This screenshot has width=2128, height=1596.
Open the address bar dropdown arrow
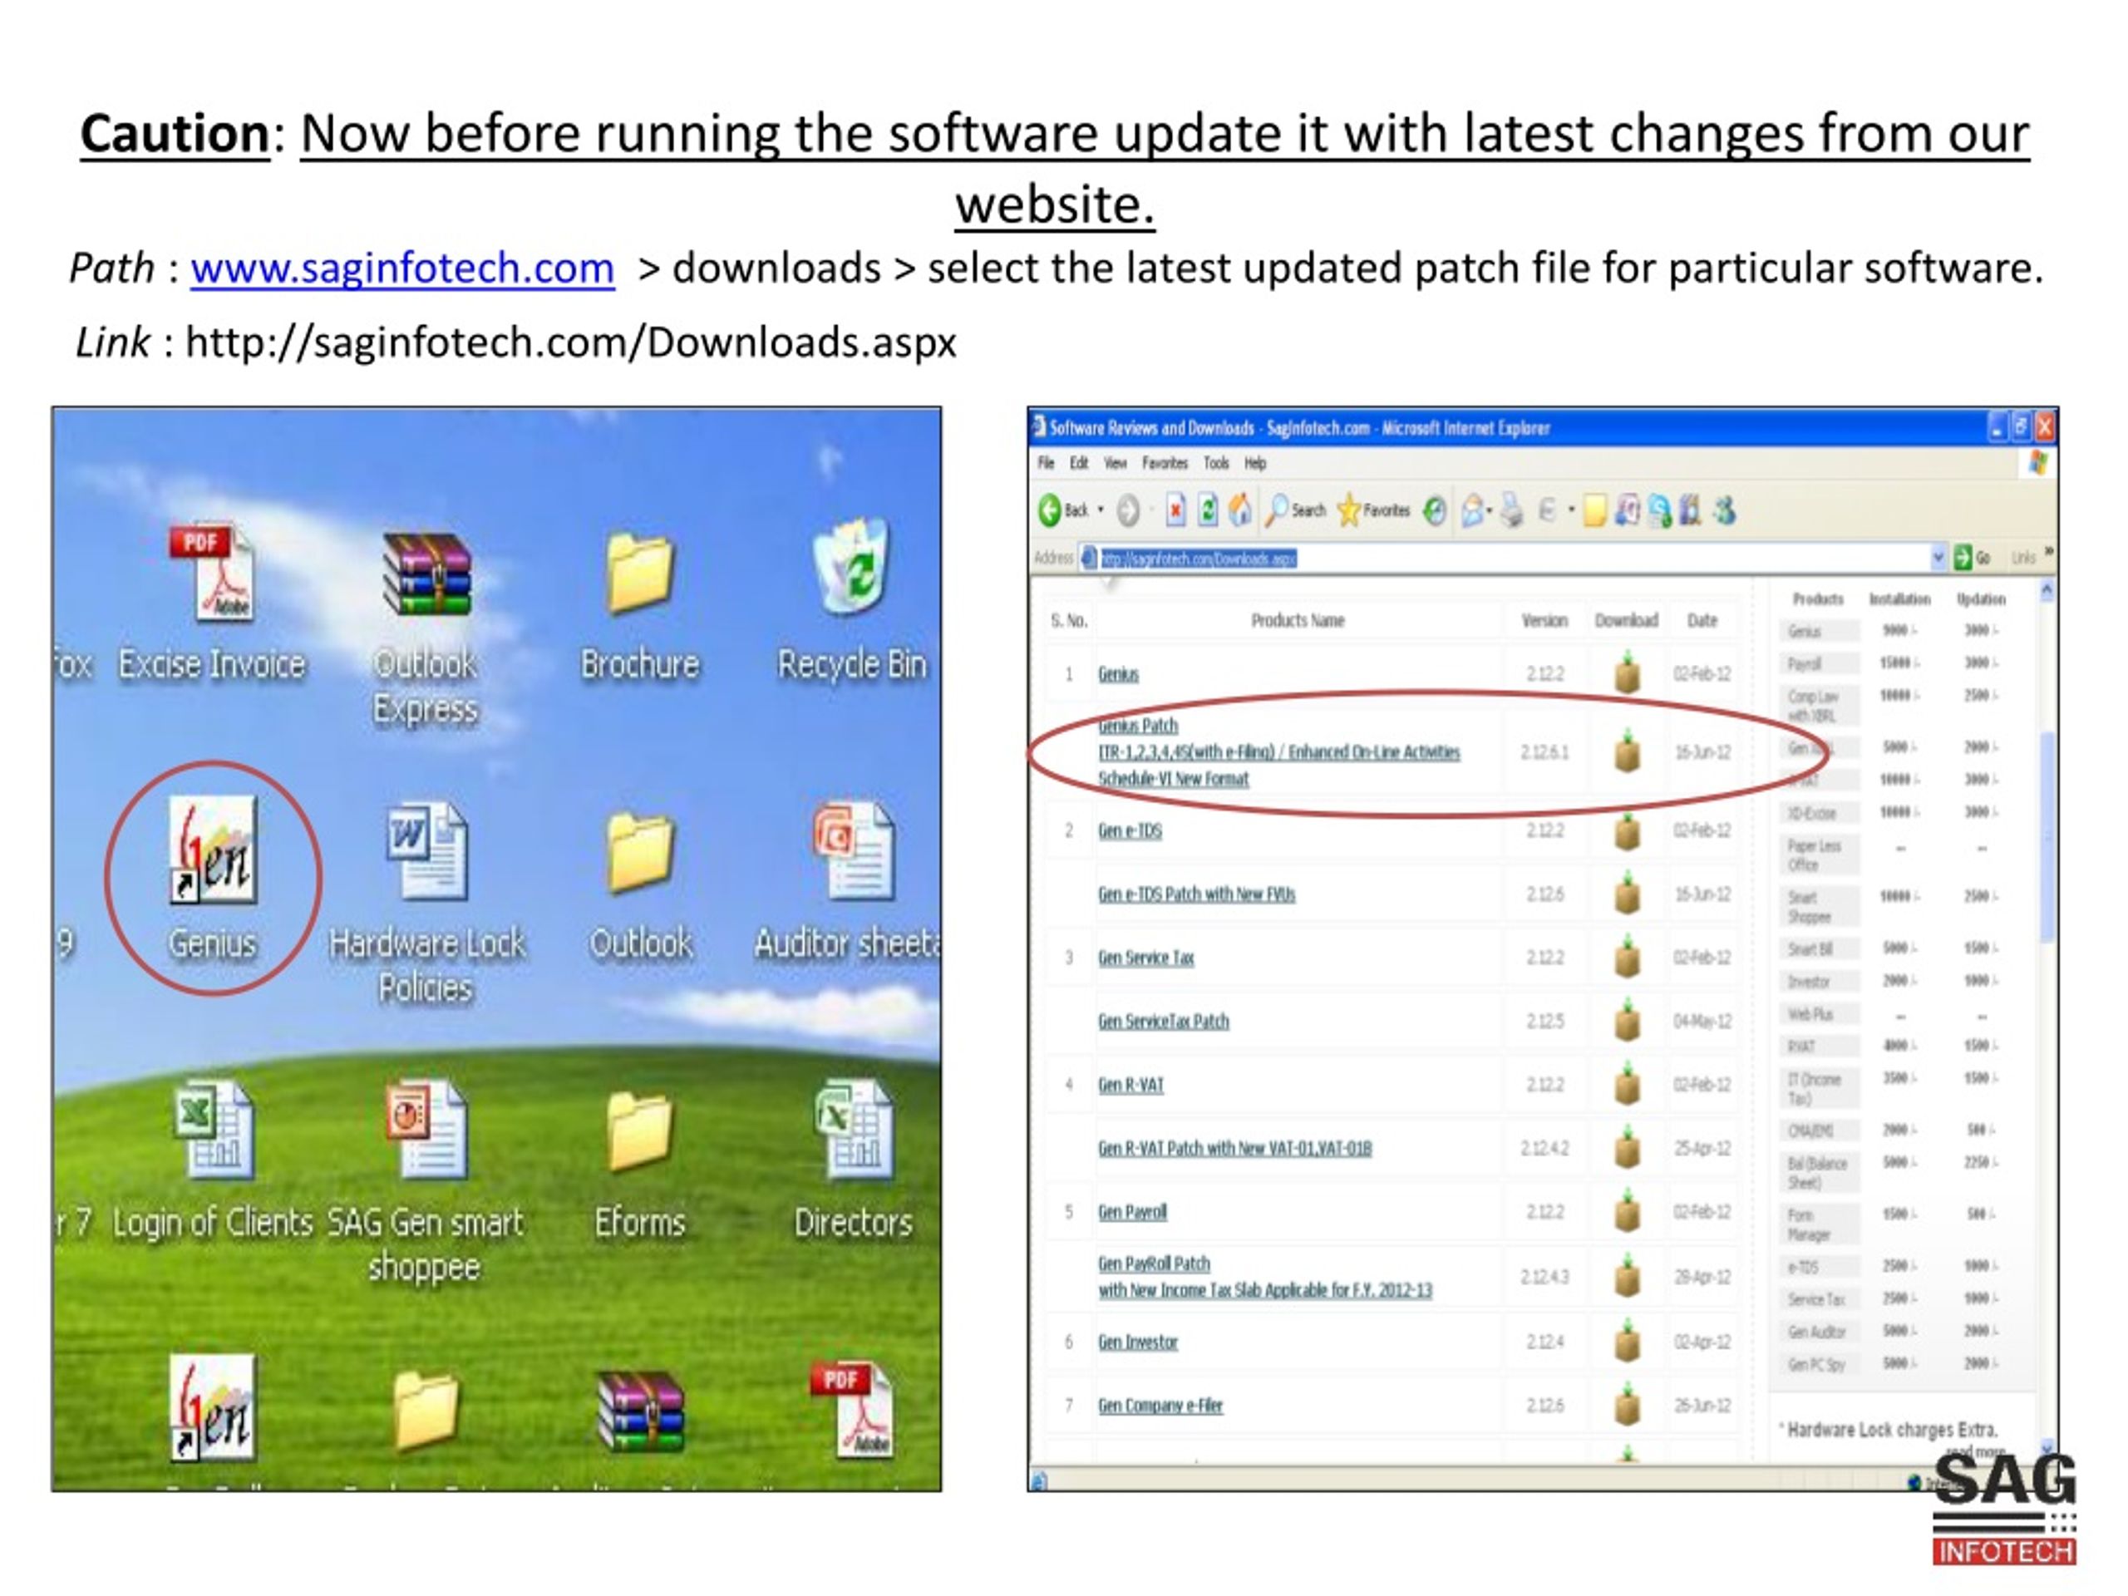(x=1938, y=558)
